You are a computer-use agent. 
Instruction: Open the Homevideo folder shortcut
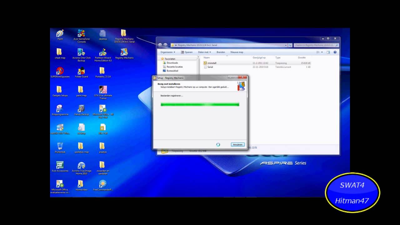(x=82, y=185)
